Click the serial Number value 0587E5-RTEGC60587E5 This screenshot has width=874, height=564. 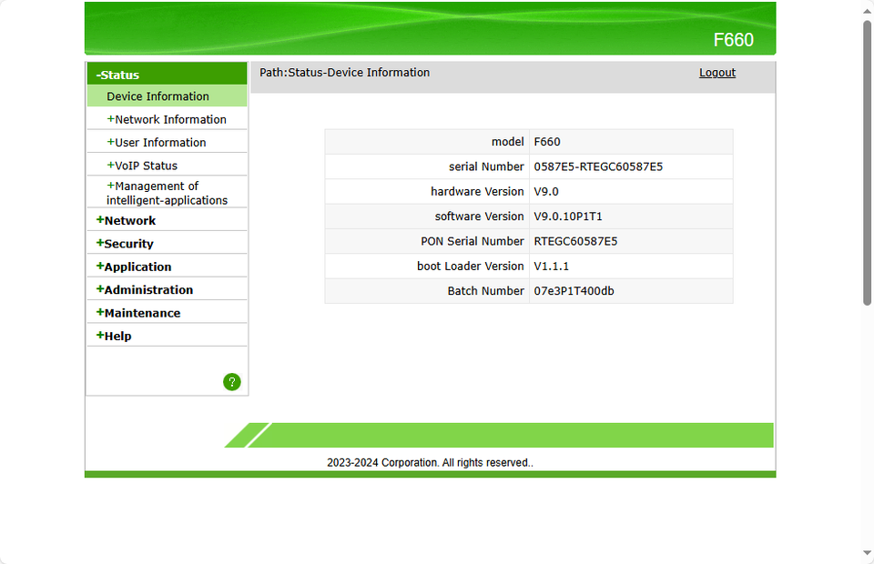pyautogui.click(x=598, y=166)
